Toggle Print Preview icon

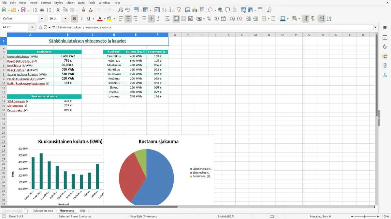(x=49, y=10)
